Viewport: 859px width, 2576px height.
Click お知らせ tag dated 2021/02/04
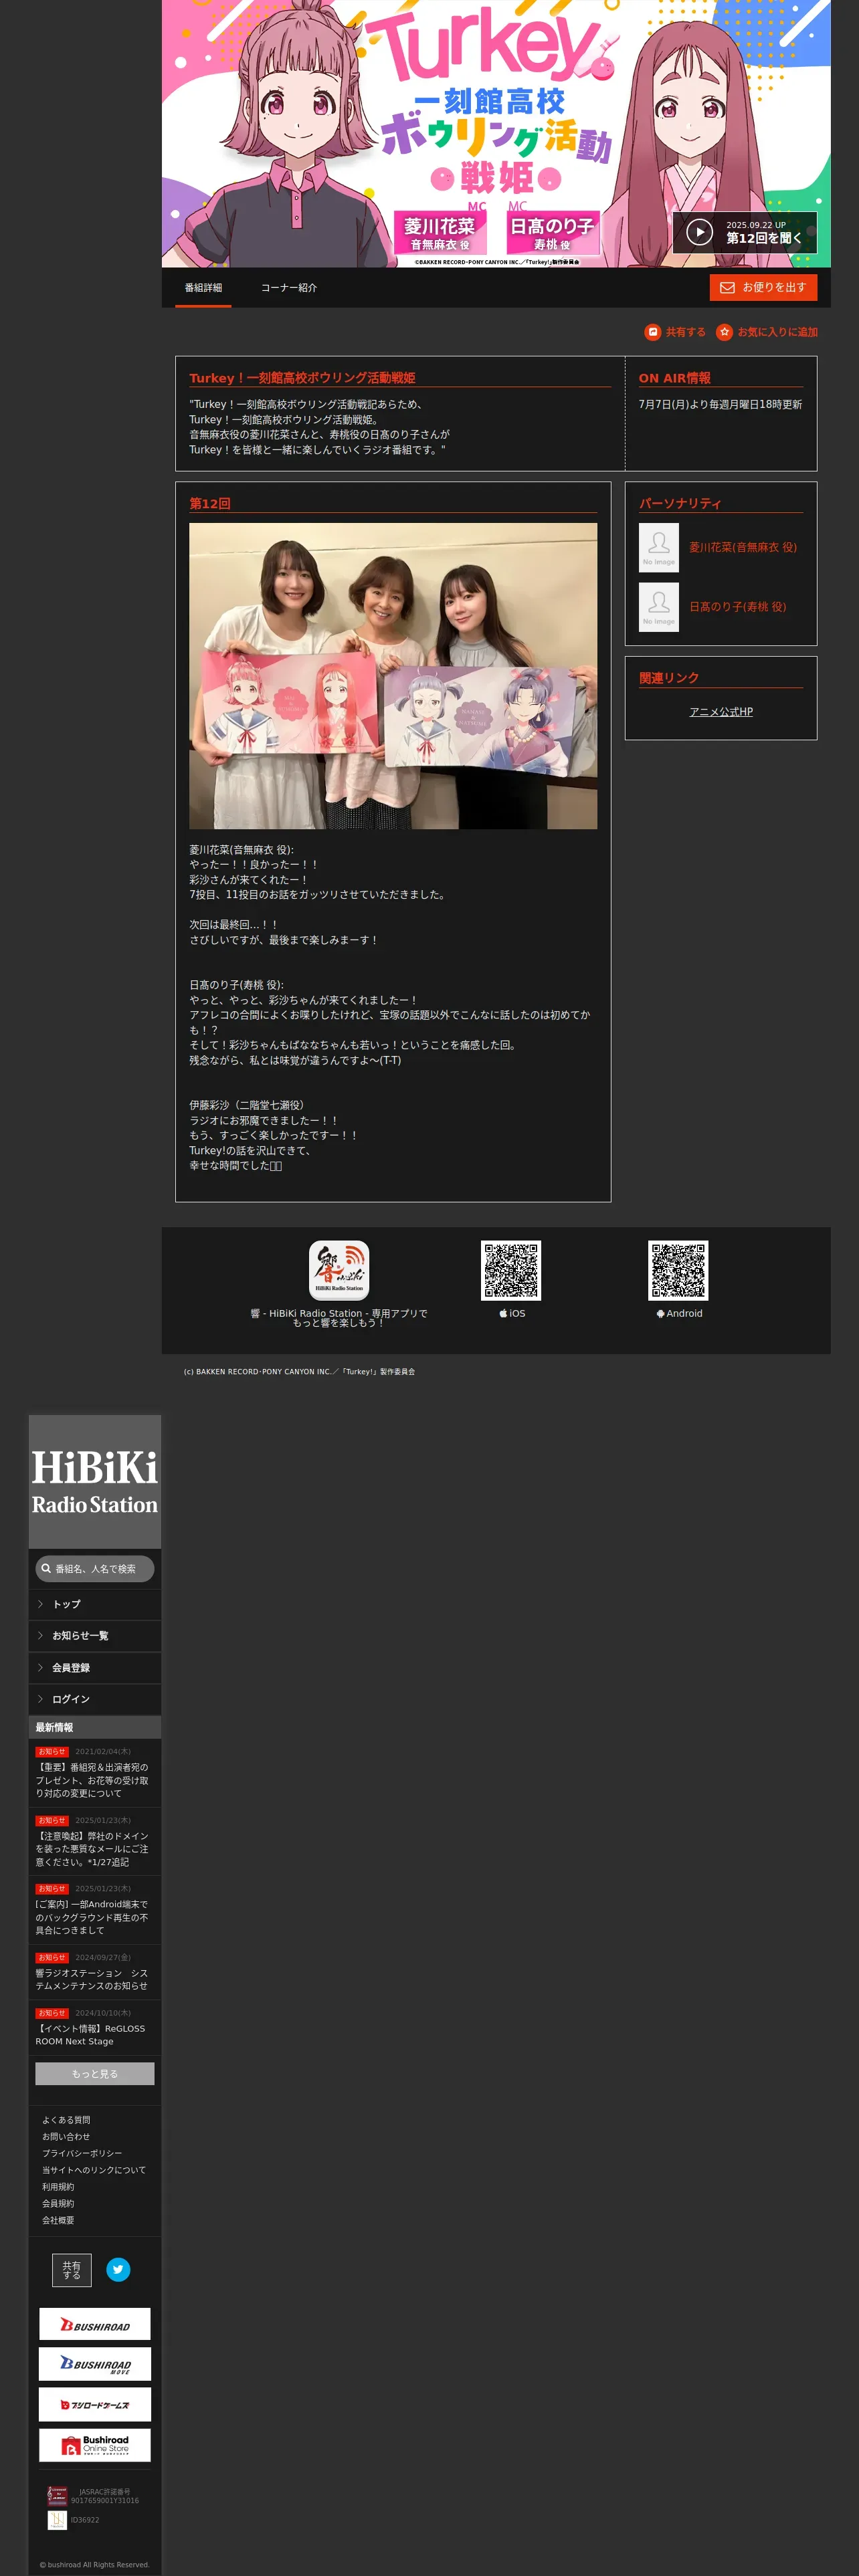[x=52, y=1752]
